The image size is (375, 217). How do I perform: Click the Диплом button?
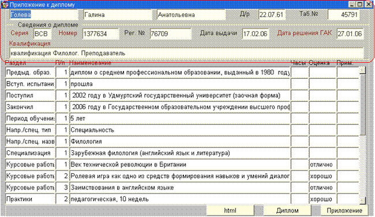coord(287,211)
